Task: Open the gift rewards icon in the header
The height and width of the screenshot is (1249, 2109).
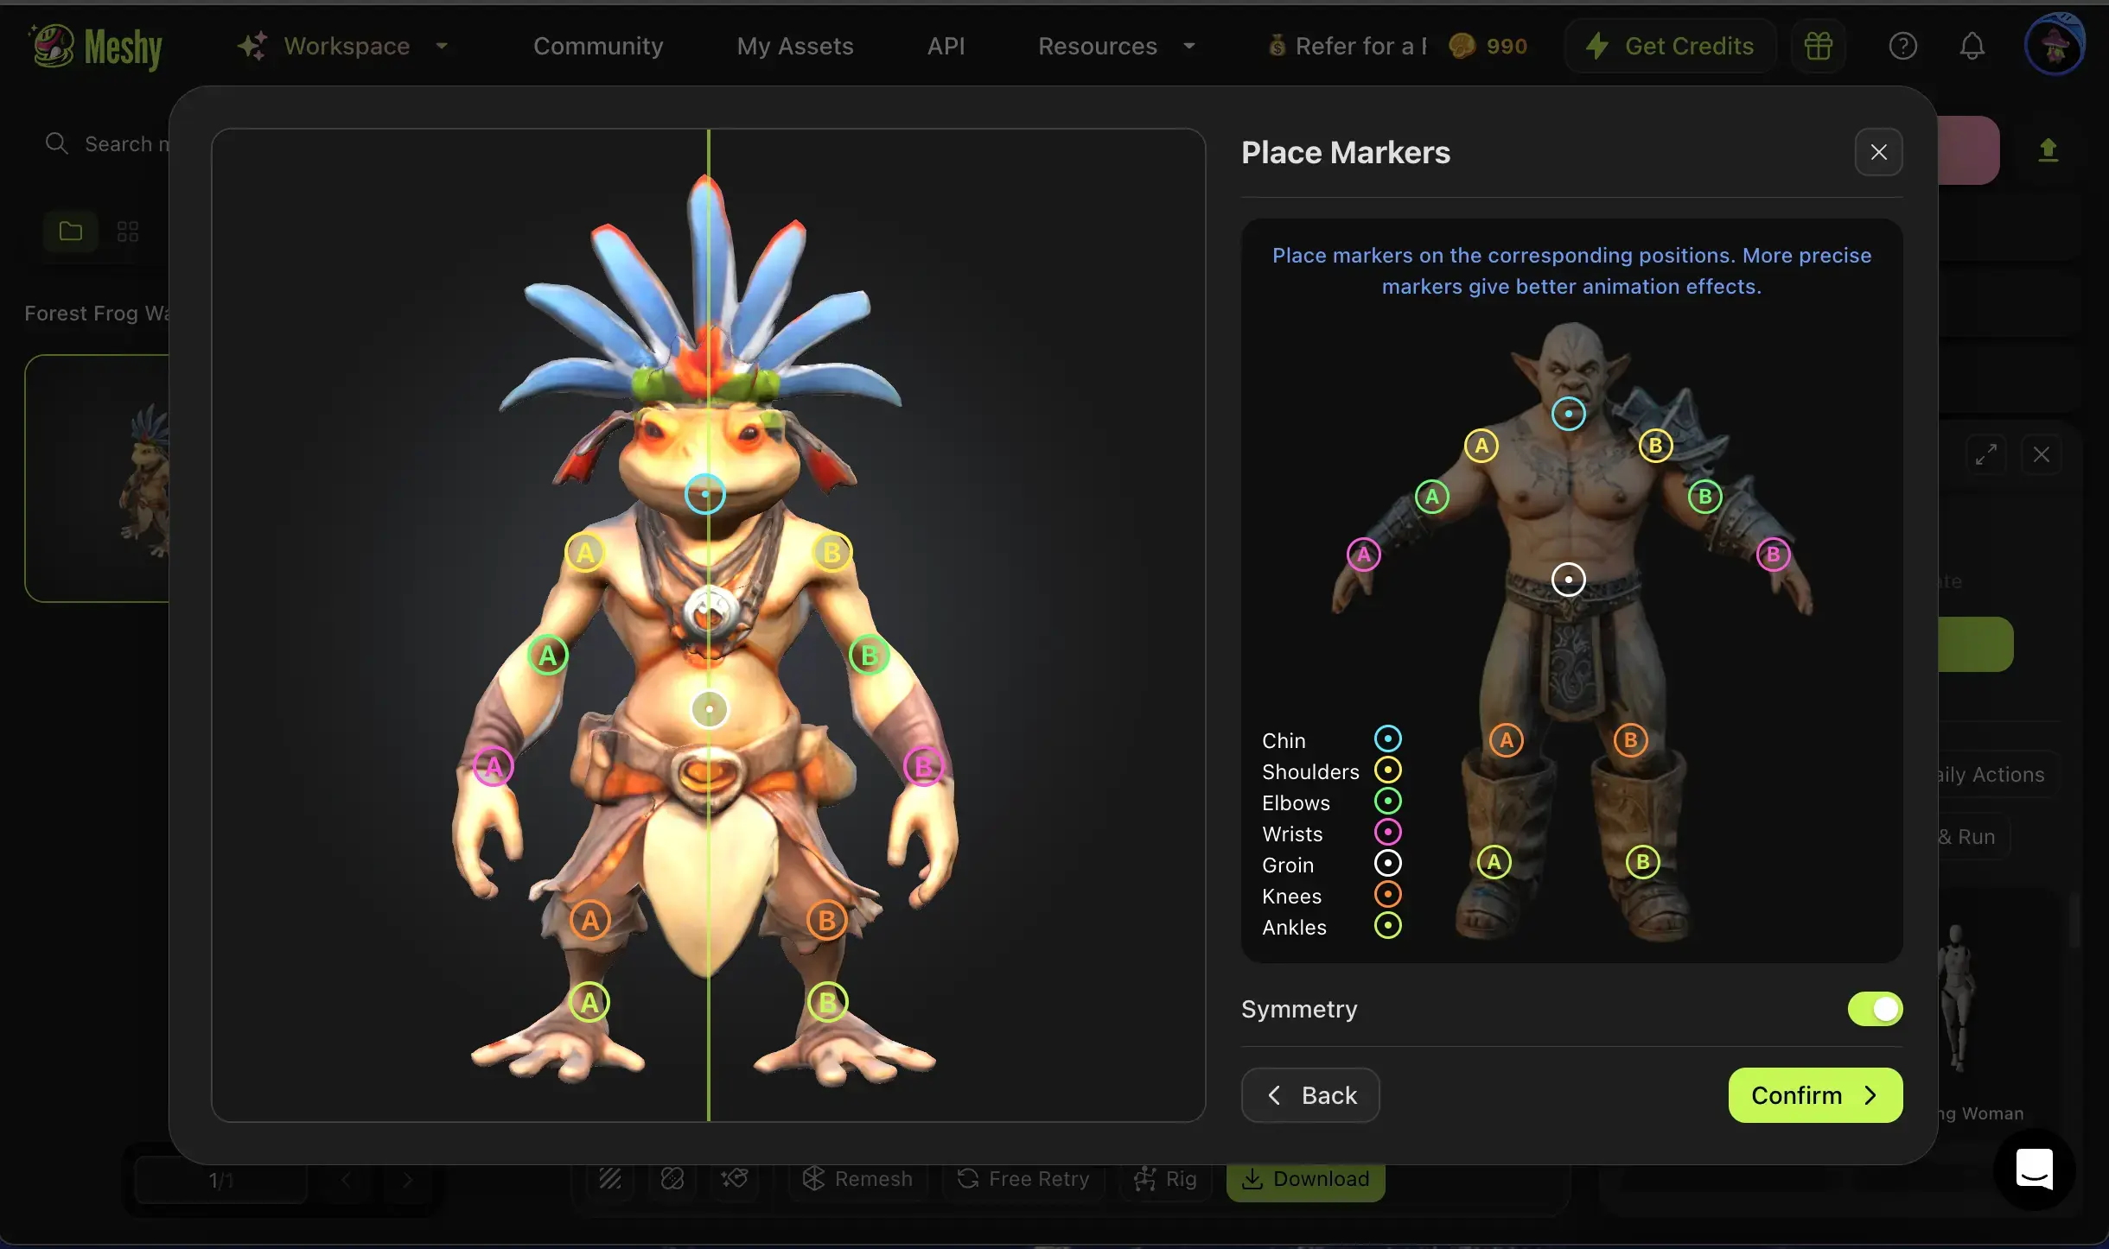Action: 1819,45
